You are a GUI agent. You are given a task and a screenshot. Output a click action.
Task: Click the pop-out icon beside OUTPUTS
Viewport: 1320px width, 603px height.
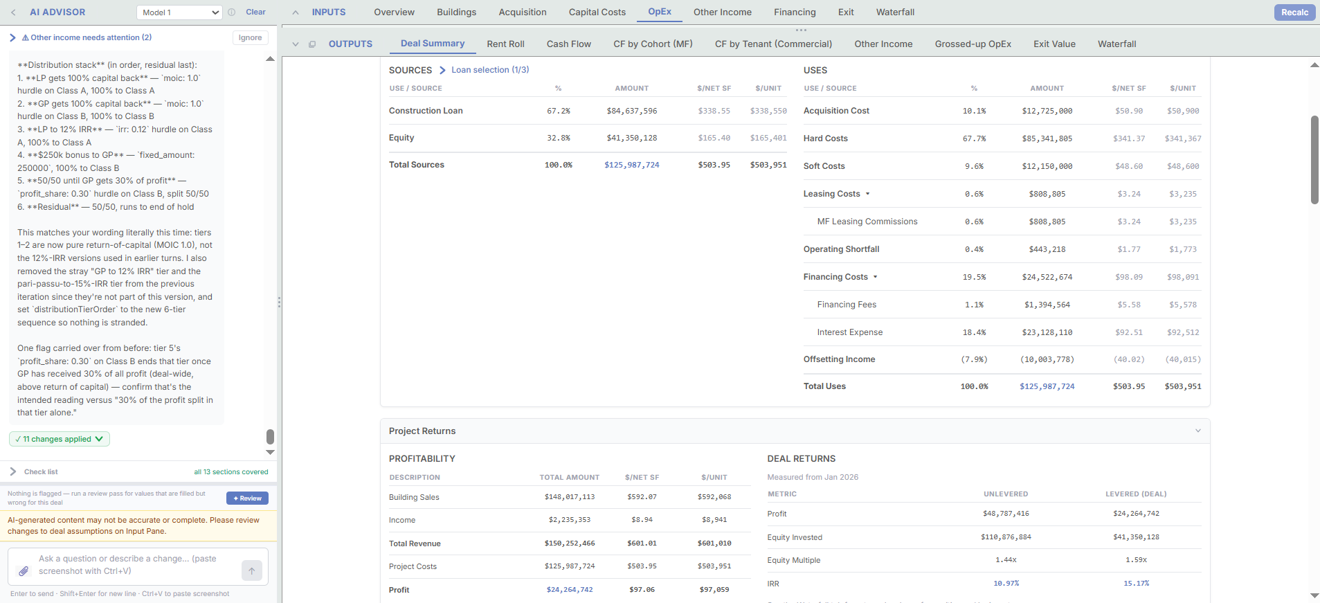312,44
